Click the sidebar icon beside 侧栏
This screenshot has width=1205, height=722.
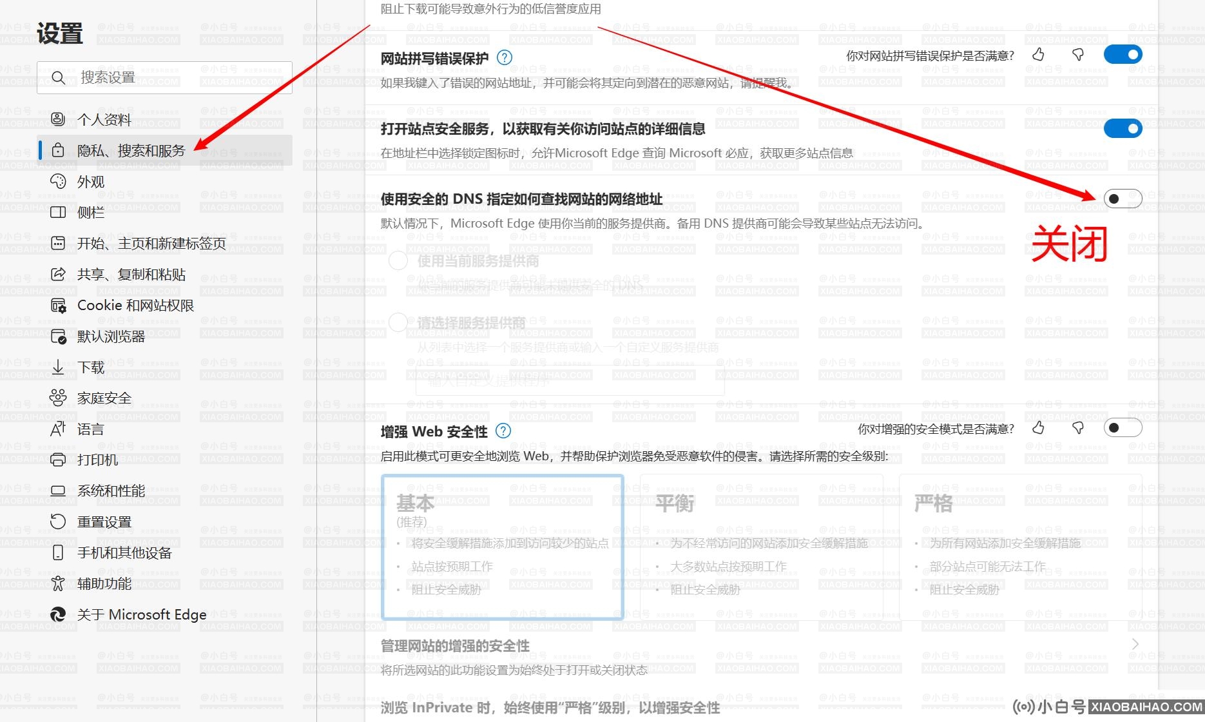point(58,212)
